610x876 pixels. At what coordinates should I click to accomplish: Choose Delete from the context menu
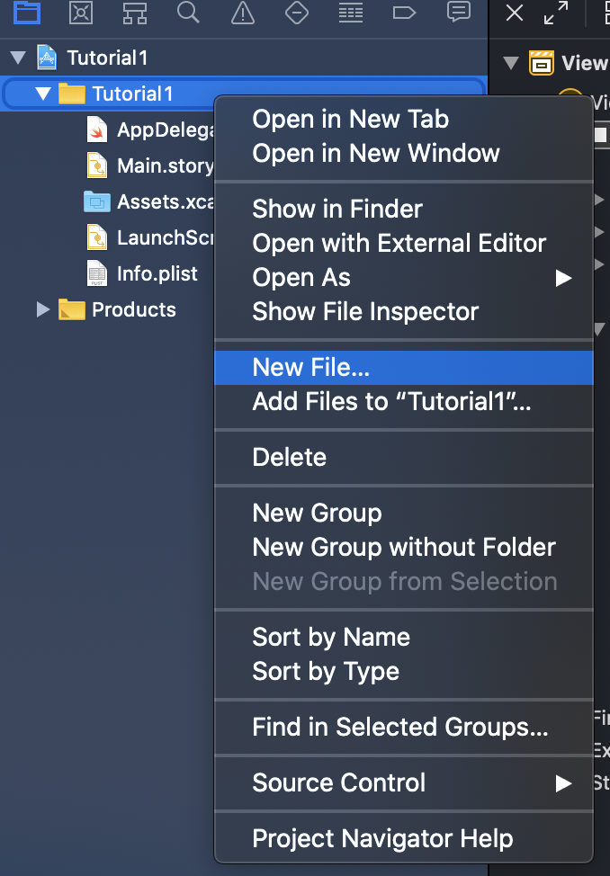[403, 458]
